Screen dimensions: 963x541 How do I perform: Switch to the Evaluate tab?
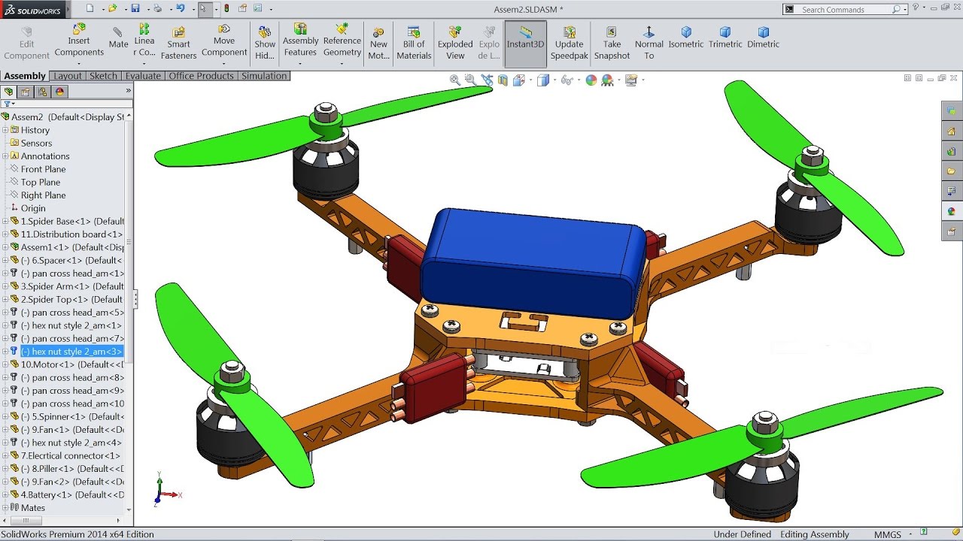click(143, 76)
